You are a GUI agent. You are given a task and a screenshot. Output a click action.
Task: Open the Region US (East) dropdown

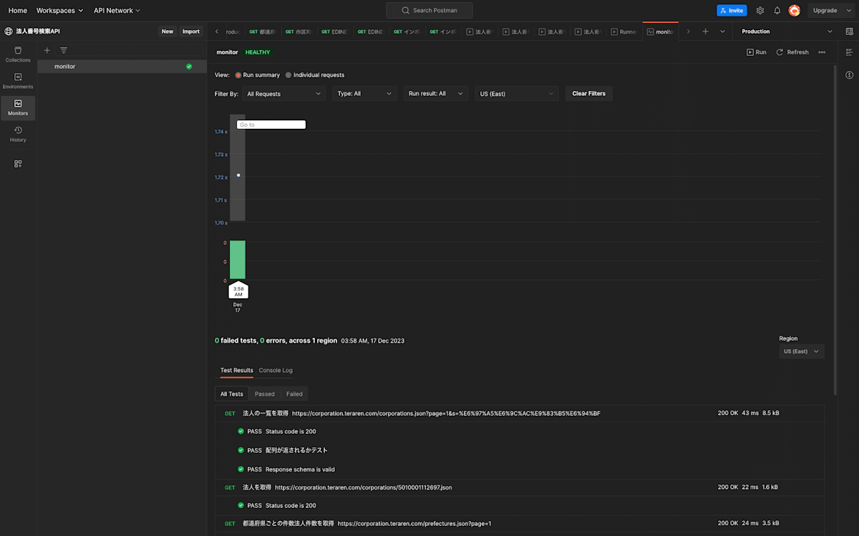802,351
